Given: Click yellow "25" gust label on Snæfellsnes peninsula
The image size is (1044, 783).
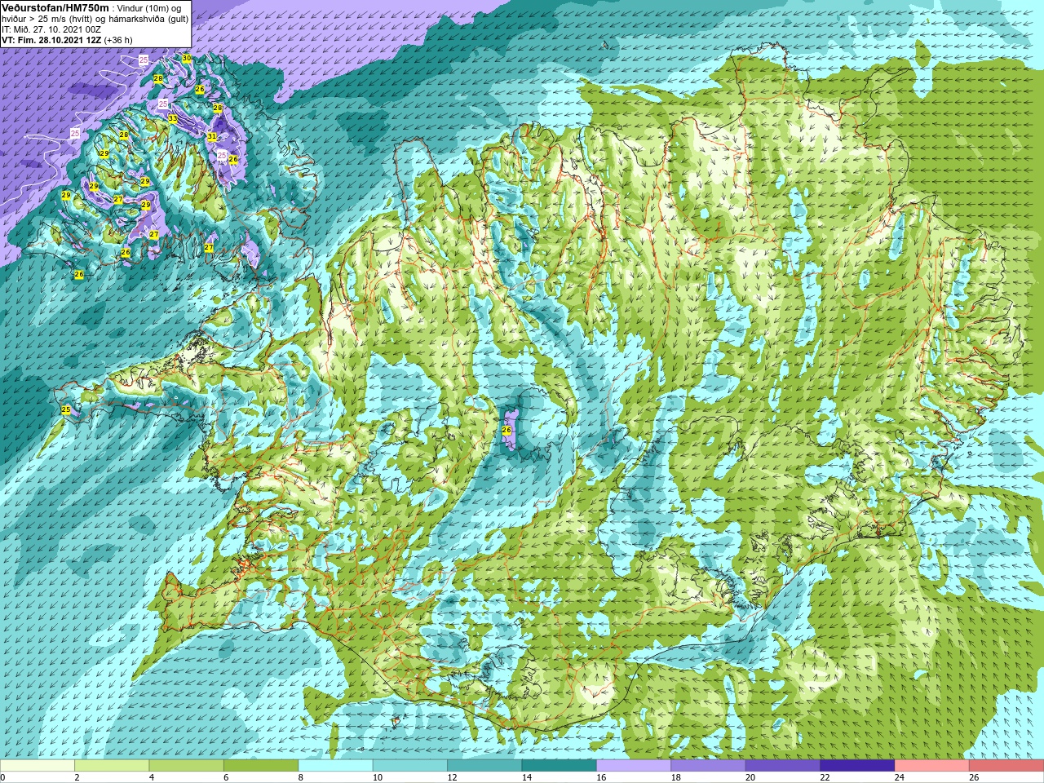Looking at the screenshot, I should pyautogui.click(x=66, y=409).
